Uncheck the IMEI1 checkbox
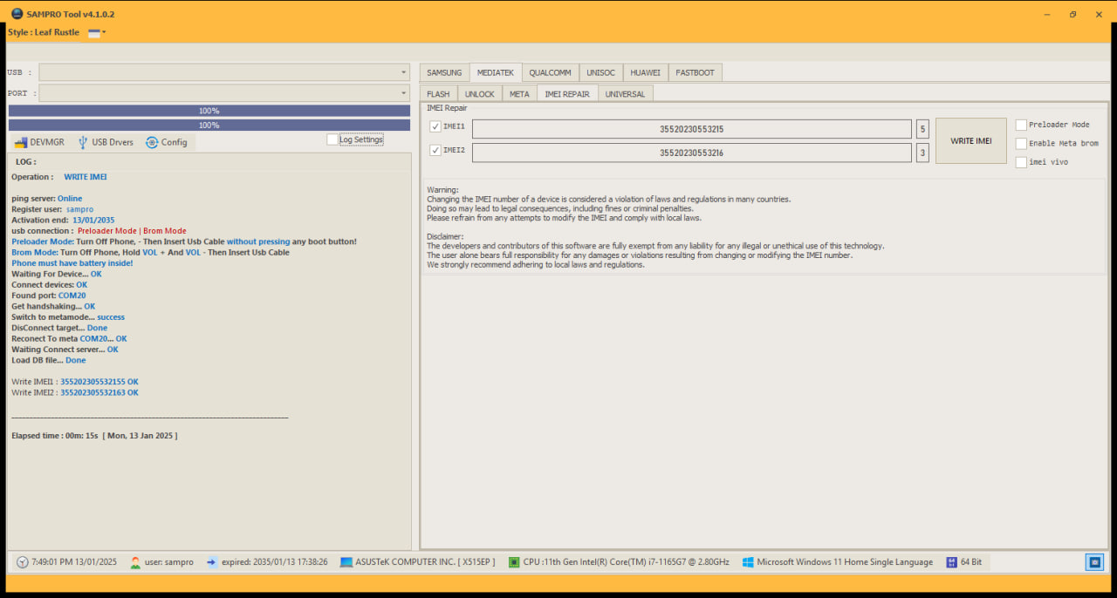This screenshot has width=1117, height=598. pyautogui.click(x=435, y=126)
